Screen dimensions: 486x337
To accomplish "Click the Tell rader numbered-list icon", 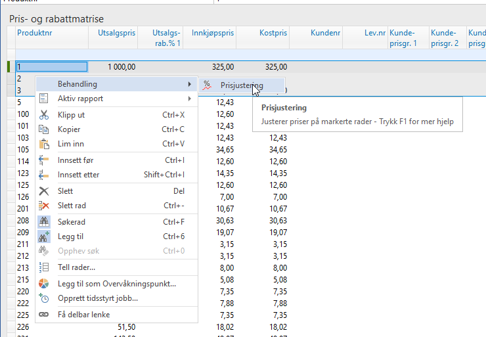I will click(x=44, y=267).
